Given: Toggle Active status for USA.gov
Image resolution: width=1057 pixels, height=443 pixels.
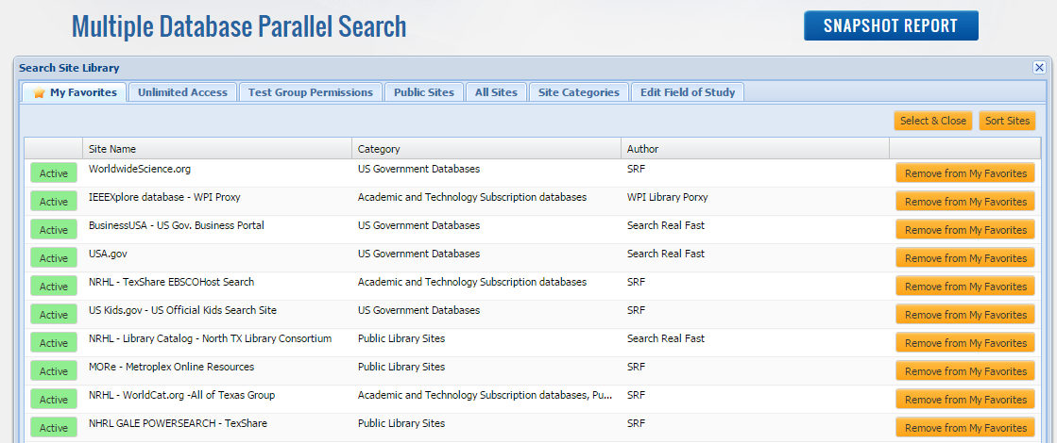Looking at the screenshot, I should (x=54, y=258).
